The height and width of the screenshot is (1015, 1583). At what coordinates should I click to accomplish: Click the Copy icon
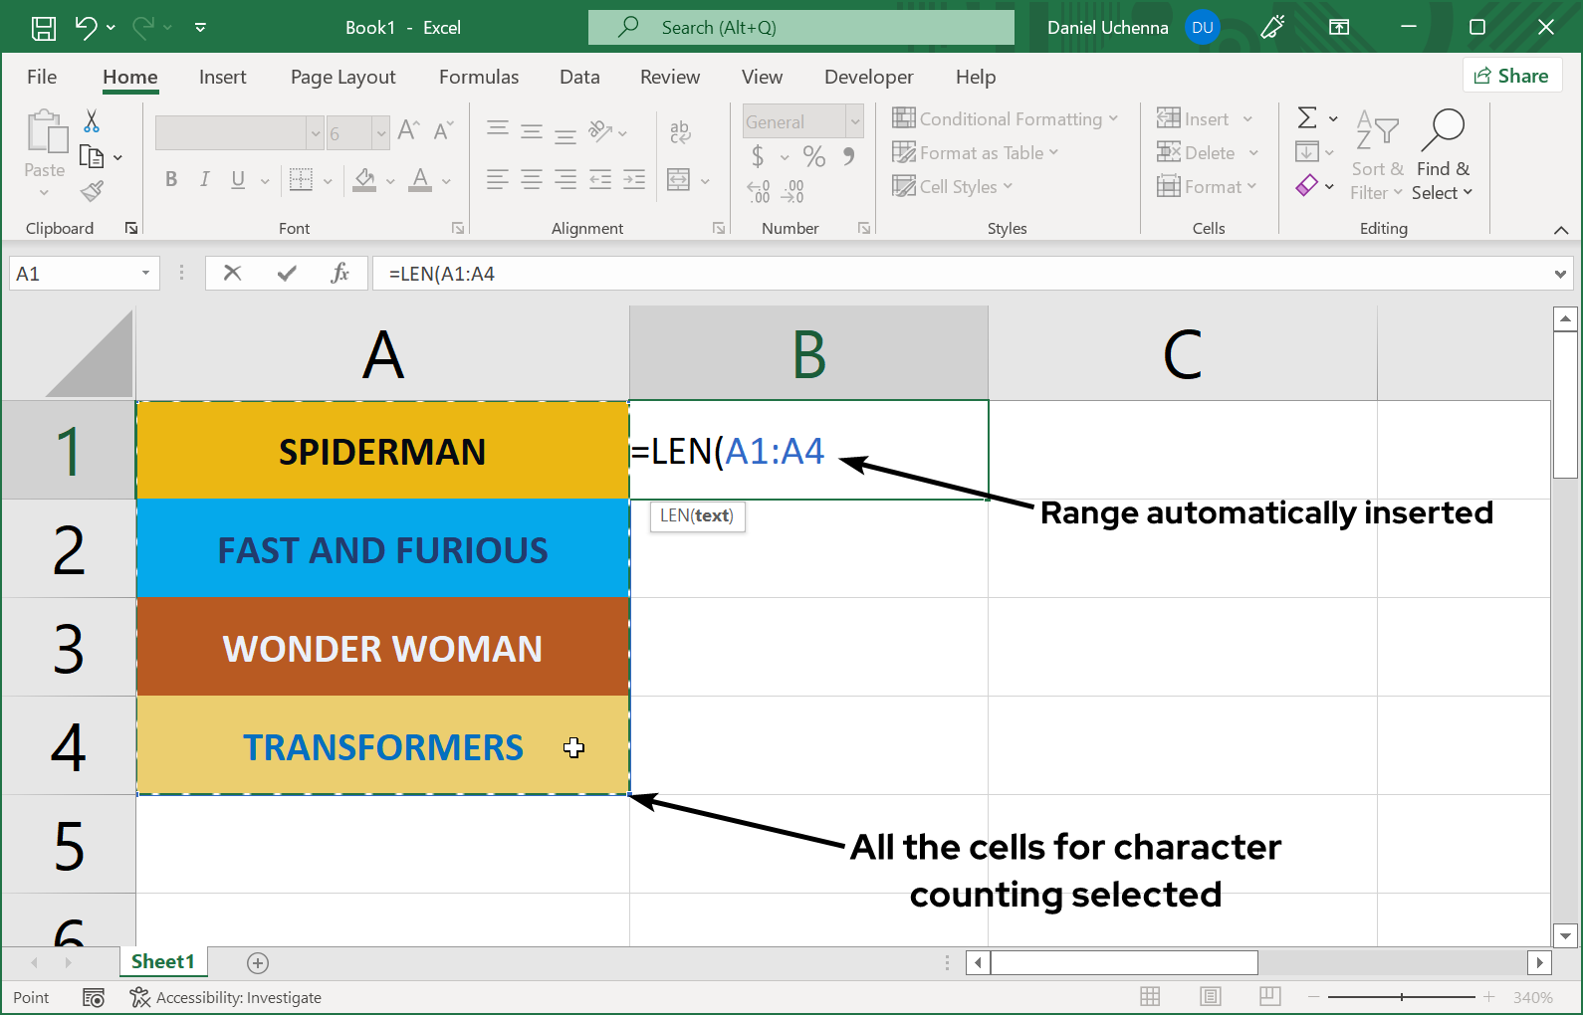tap(92, 156)
